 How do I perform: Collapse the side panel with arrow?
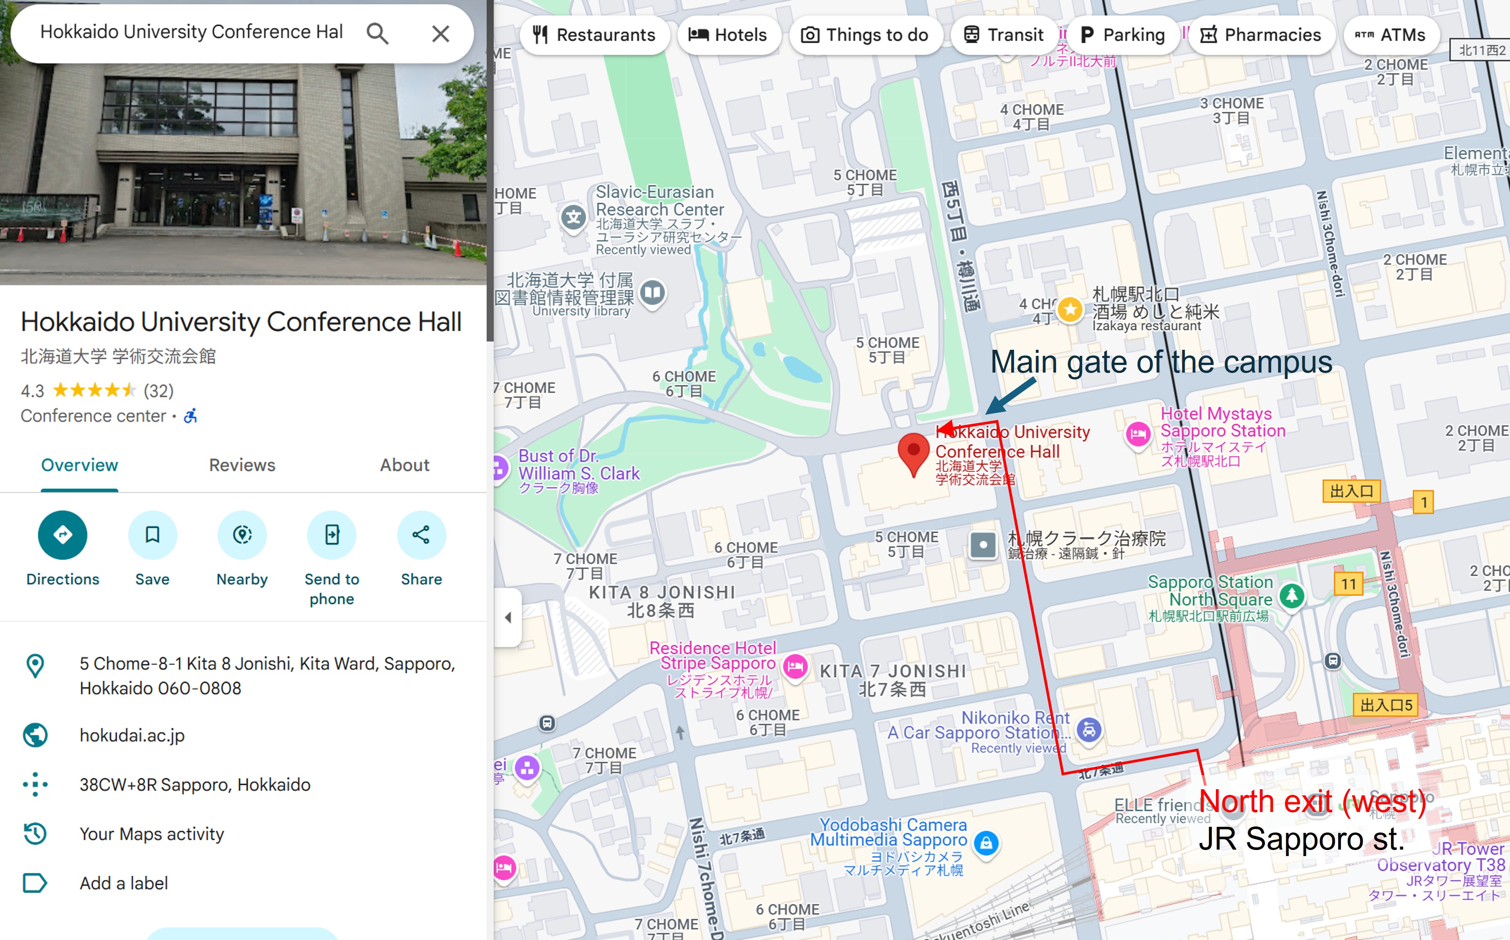(508, 617)
